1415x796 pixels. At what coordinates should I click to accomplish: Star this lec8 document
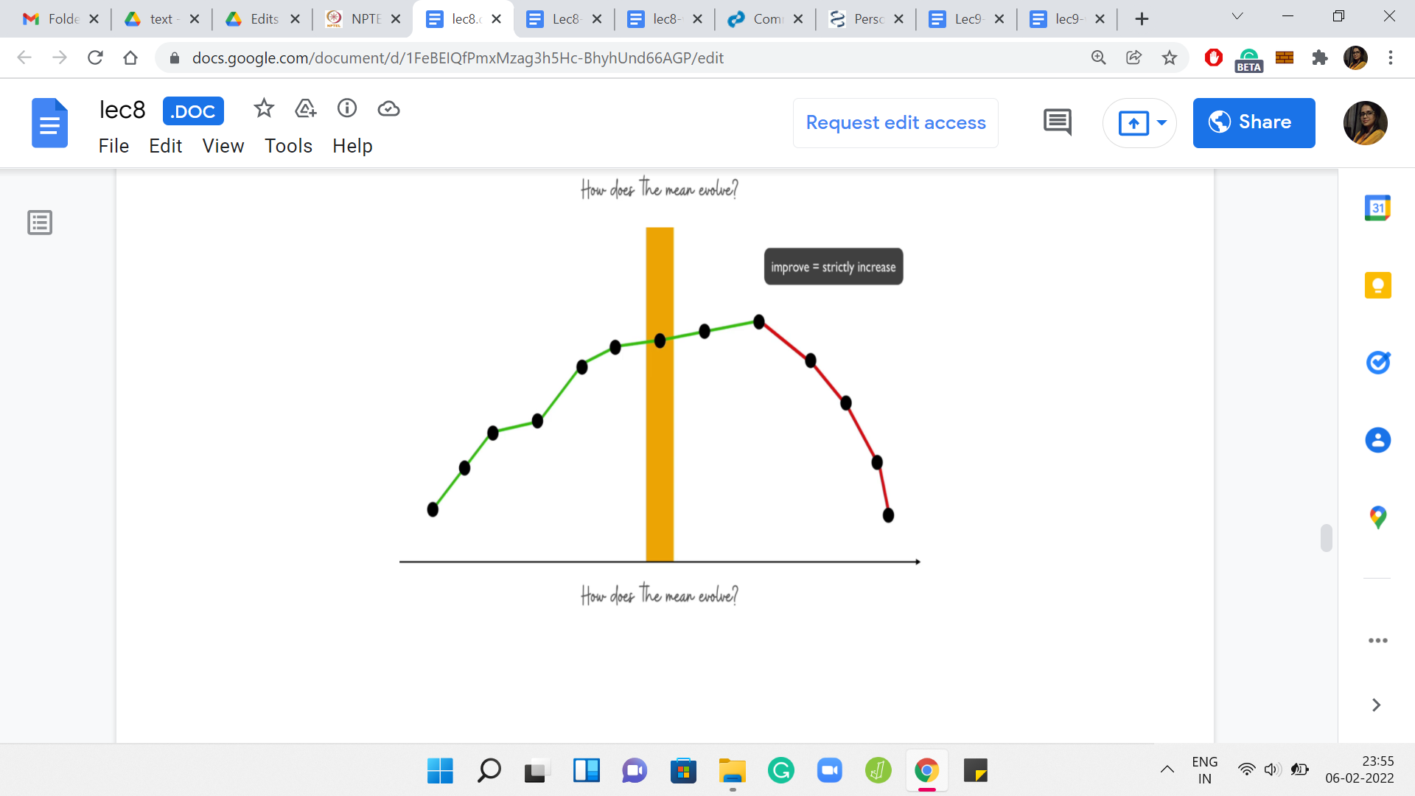coord(263,109)
